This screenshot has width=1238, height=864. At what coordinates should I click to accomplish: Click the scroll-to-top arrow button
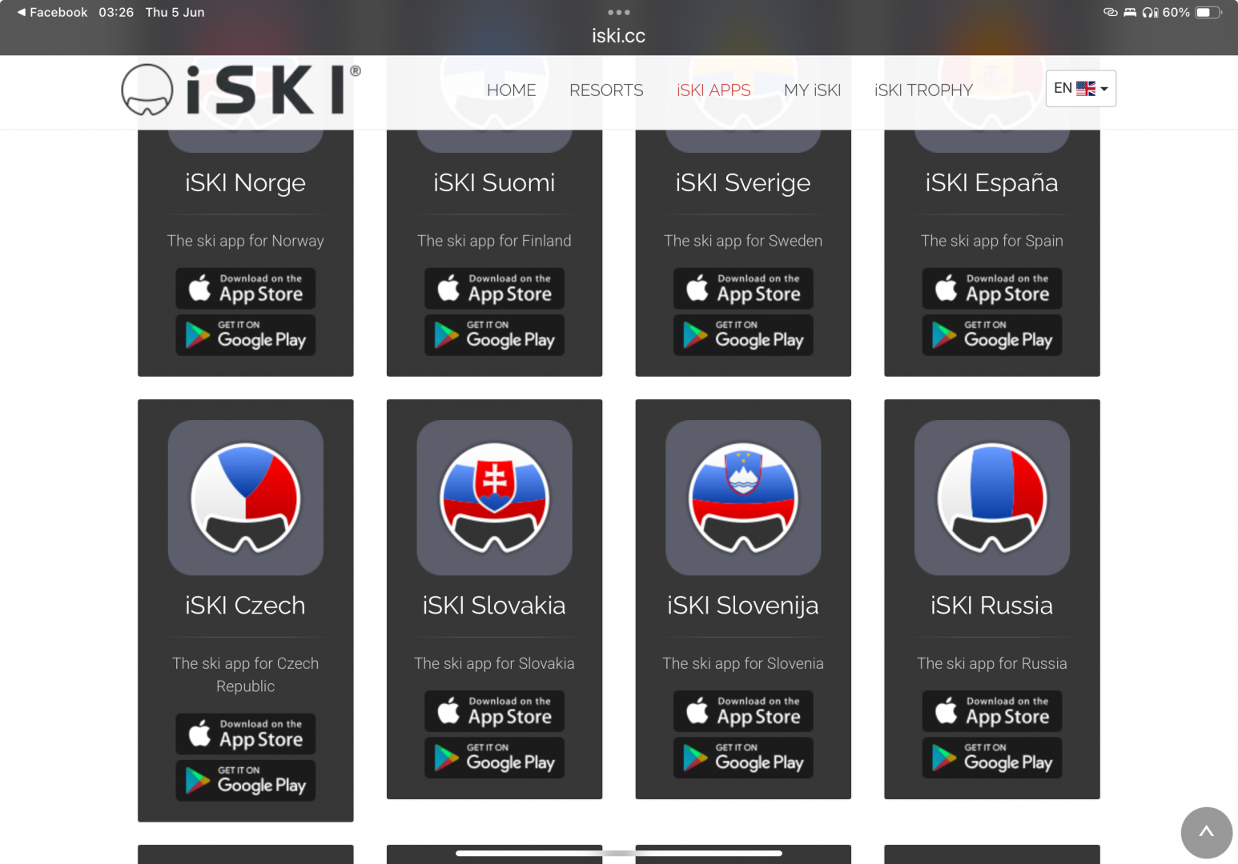1206,833
